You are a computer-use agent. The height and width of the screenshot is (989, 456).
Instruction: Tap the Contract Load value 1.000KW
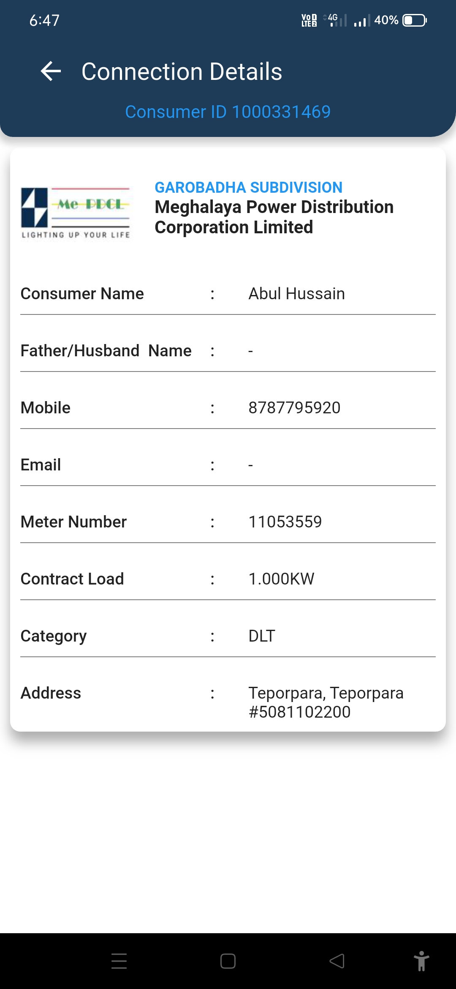(281, 579)
